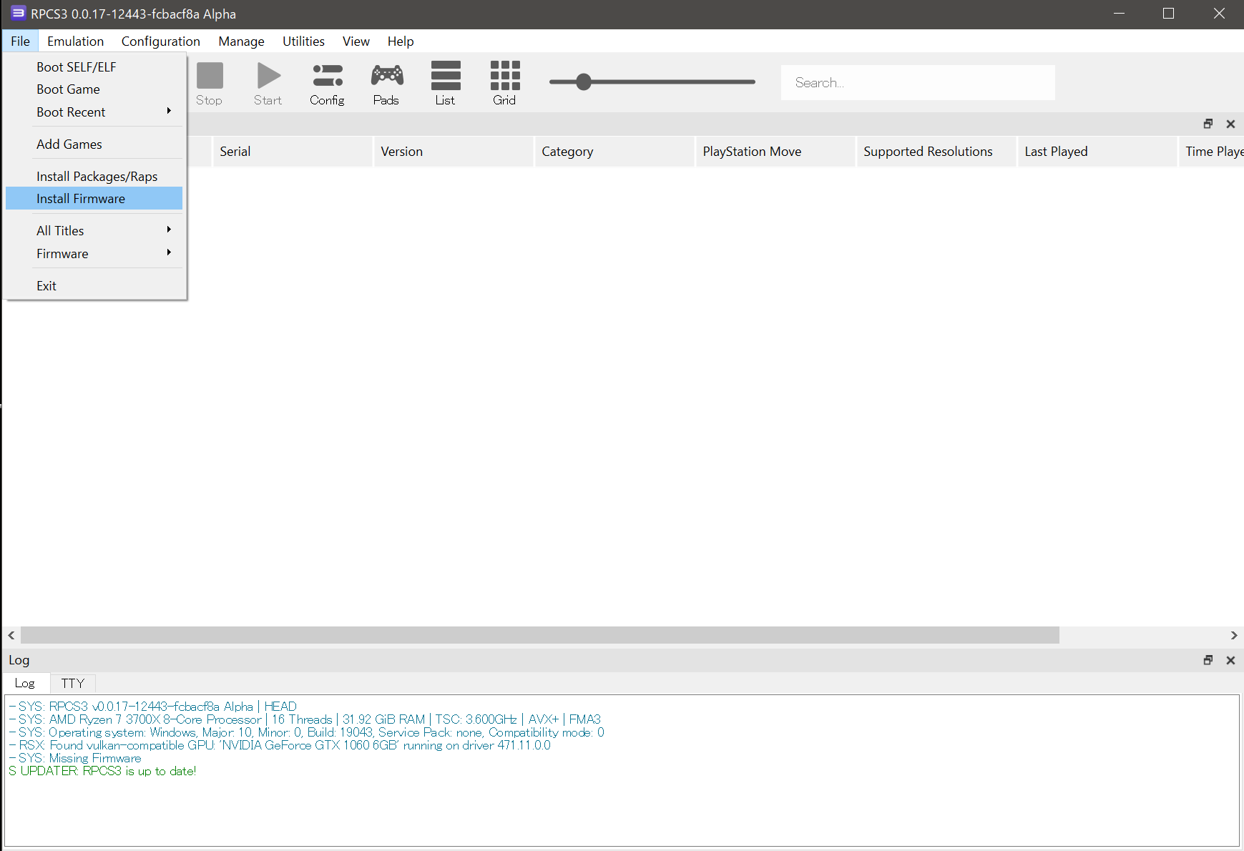This screenshot has height=851, width=1244.
Task: Sort games by Last Played column
Action: point(1056,152)
